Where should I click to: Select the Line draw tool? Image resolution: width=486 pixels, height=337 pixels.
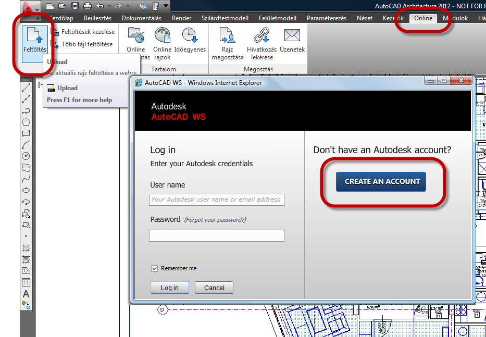(x=26, y=88)
